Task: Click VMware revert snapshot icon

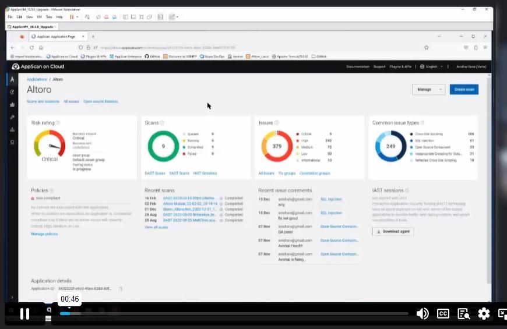Action: point(106,17)
